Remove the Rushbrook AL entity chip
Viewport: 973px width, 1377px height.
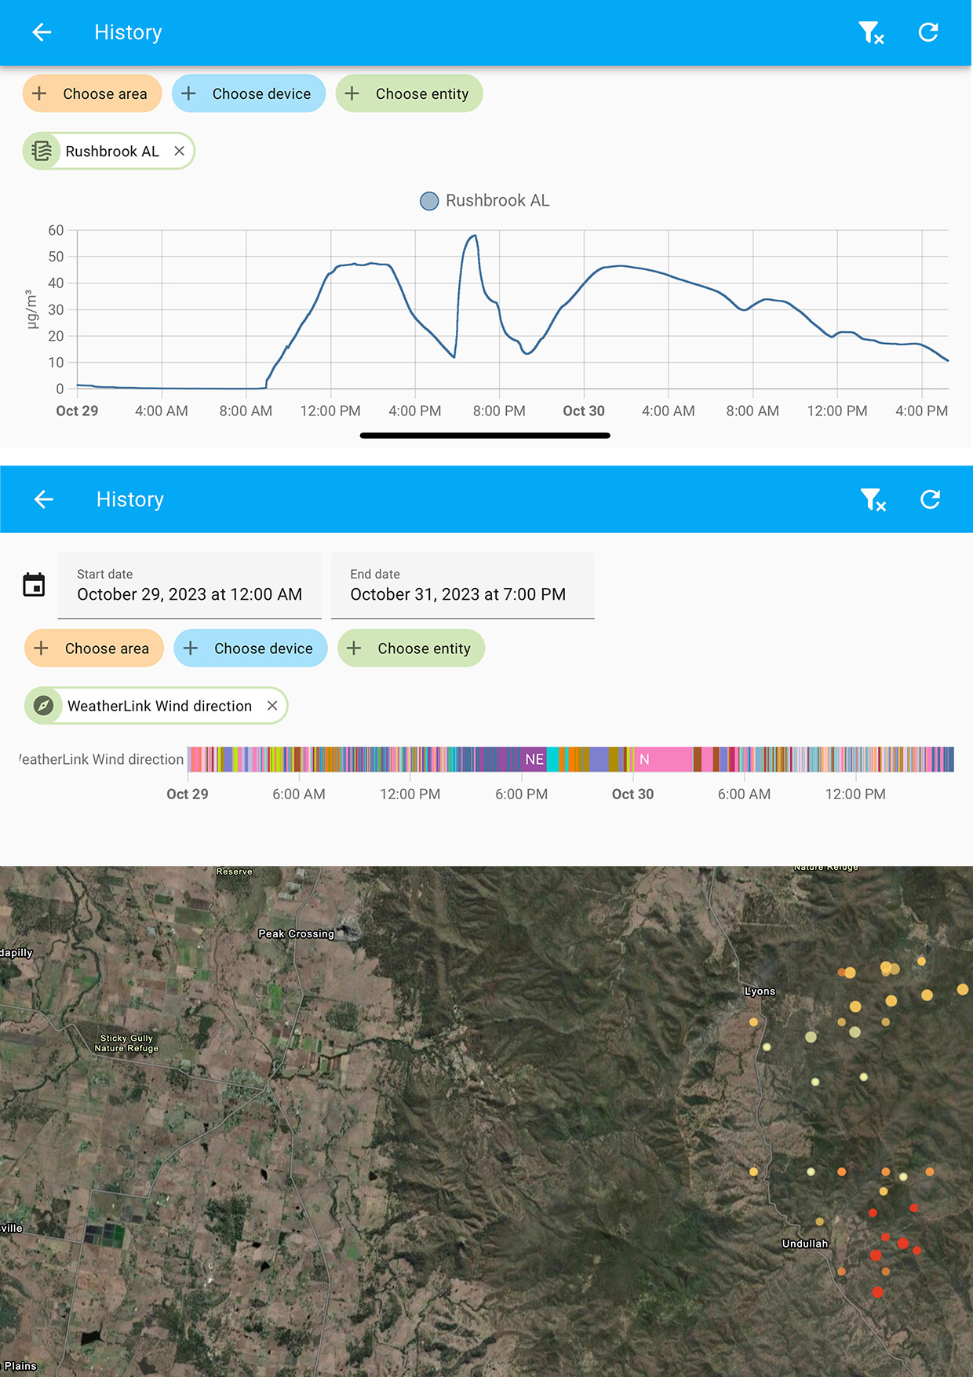pyautogui.click(x=179, y=151)
